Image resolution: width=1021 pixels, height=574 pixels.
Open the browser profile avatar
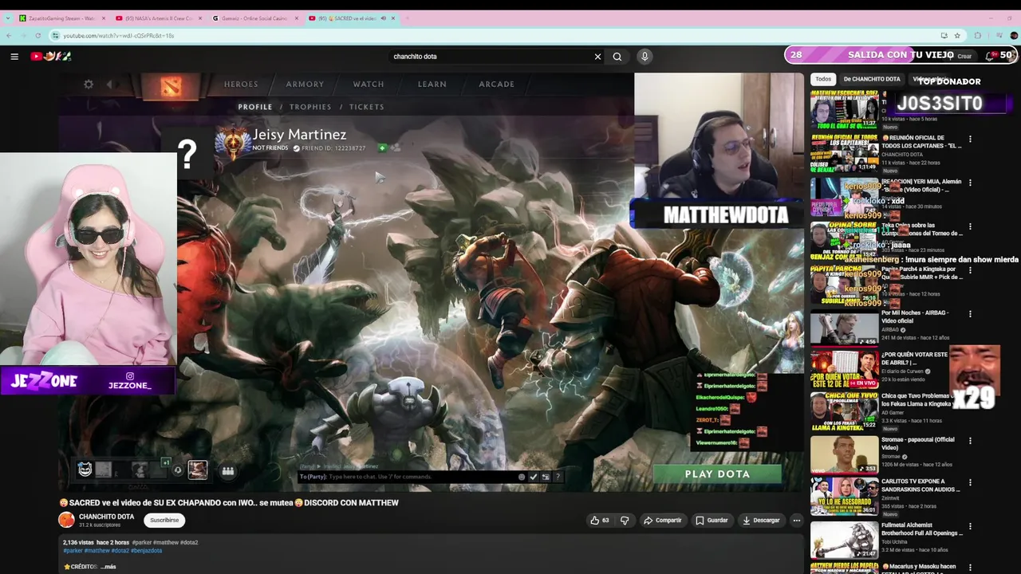coord(1014,35)
